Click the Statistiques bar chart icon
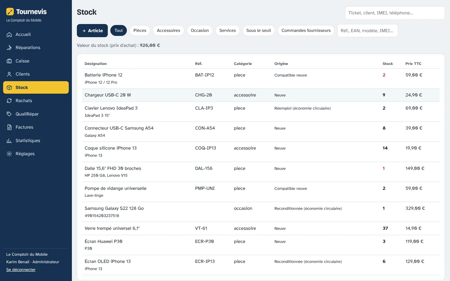Image resolution: width=450 pixels, height=281 pixels. [x=9, y=141]
